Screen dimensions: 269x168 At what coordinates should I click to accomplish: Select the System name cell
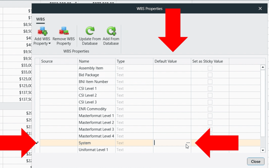(97, 143)
